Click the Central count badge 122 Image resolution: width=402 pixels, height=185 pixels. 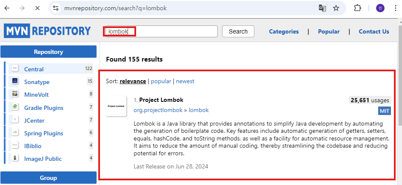point(89,68)
